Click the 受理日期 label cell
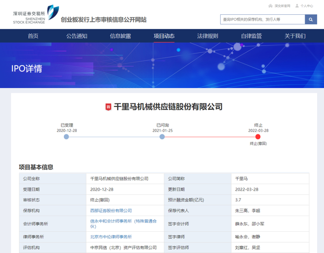Screen dimensions: 324x253 [x=52, y=189]
